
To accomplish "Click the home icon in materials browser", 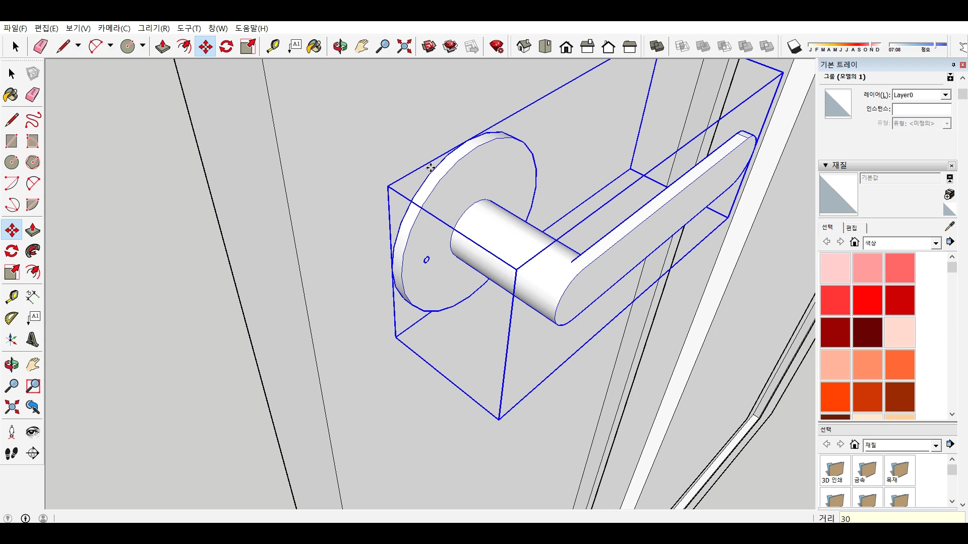I will coord(854,242).
